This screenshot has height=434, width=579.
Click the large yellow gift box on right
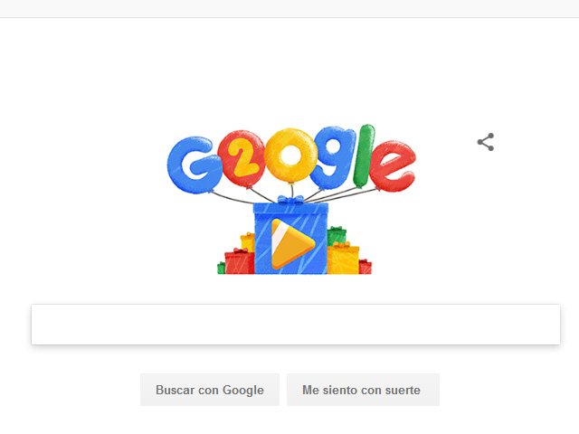click(343, 259)
